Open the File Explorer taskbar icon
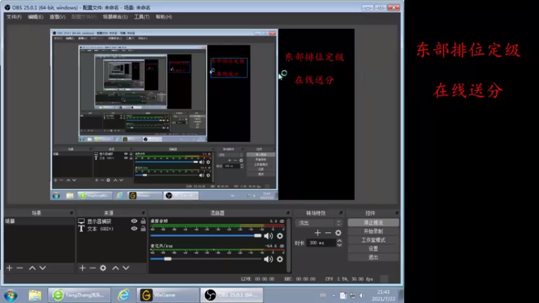The height and width of the screenshot is (303, 539). (35, 295)
